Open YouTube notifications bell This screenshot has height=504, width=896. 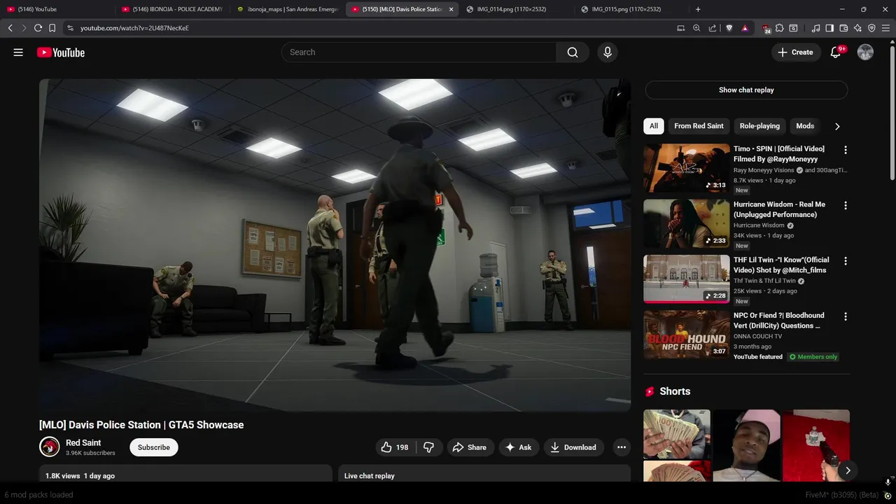click(836, 52)
